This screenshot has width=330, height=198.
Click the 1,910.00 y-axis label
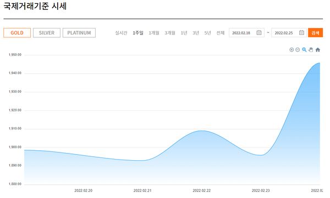pos(15,128)
